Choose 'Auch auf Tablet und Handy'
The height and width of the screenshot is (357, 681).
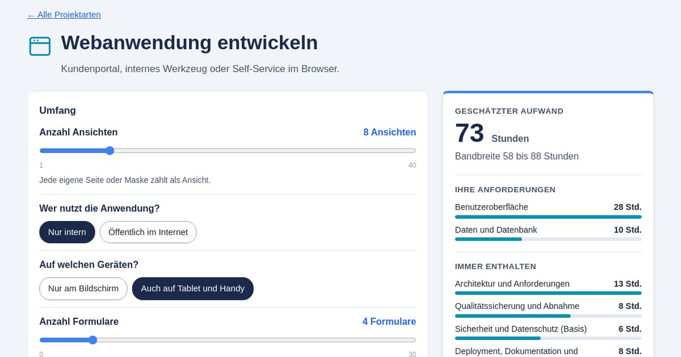[x=193, y=288]
